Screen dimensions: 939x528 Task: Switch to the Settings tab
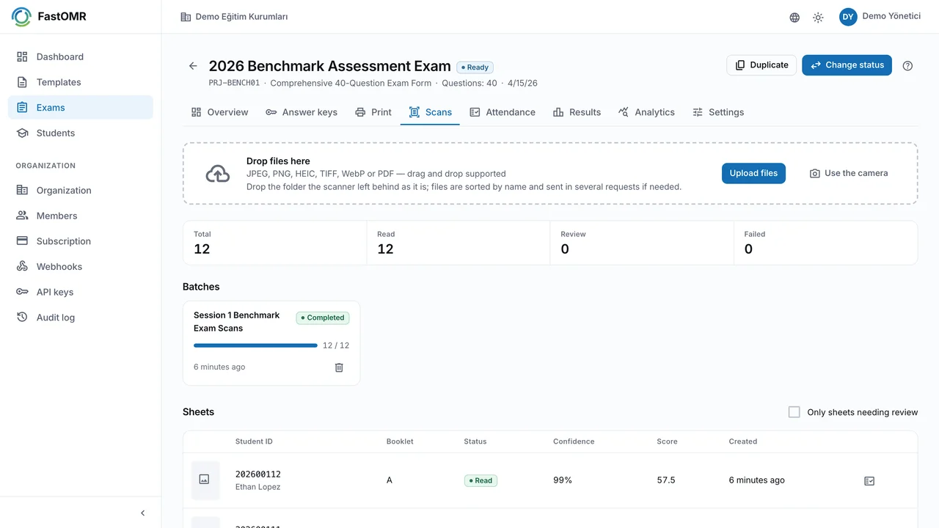[718, 112]
